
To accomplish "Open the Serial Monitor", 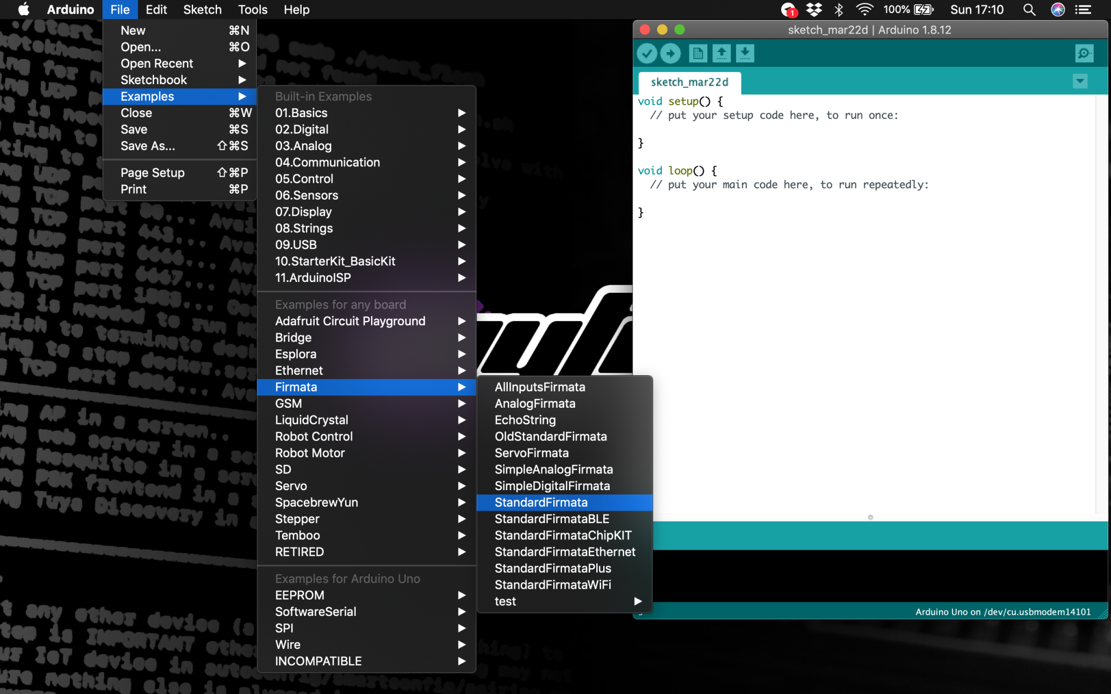I will tap(1083, 53).
